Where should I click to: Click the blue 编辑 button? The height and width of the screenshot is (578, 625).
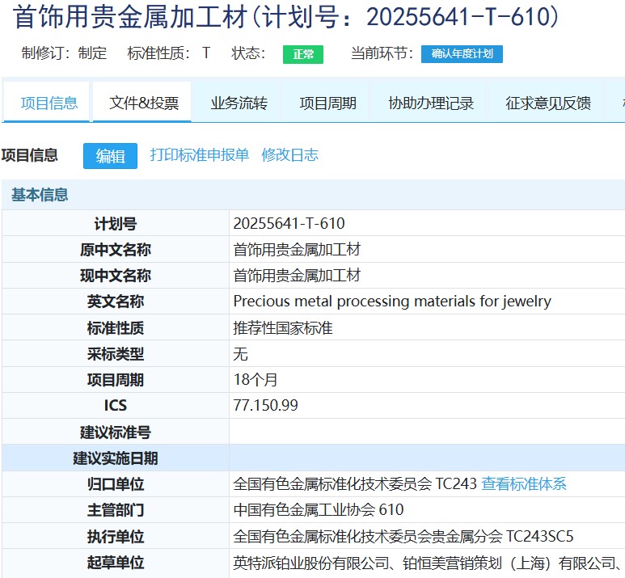110,156
